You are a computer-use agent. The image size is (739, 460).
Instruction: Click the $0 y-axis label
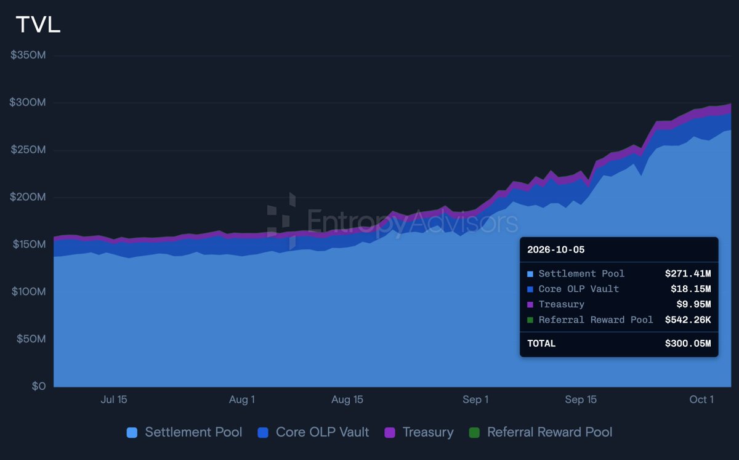(39, 387)
